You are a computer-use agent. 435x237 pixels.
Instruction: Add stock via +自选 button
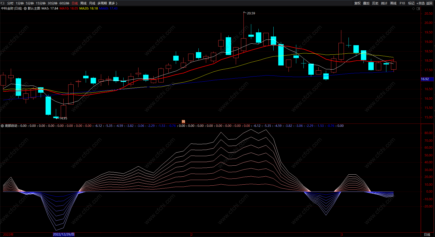[420, 3]
